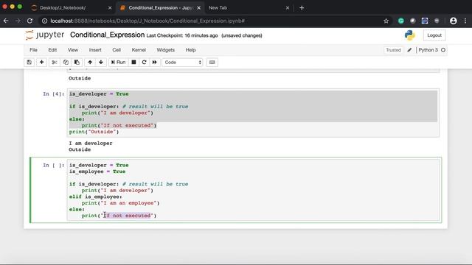The image size is (472, 265).
Task: Click the Trusted notebook indicator
Action: (x=393, y=50)
